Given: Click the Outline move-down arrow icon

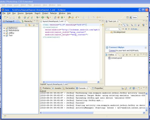Looking at the screenshot, I should pyautogui.click(x=138, y=55).
